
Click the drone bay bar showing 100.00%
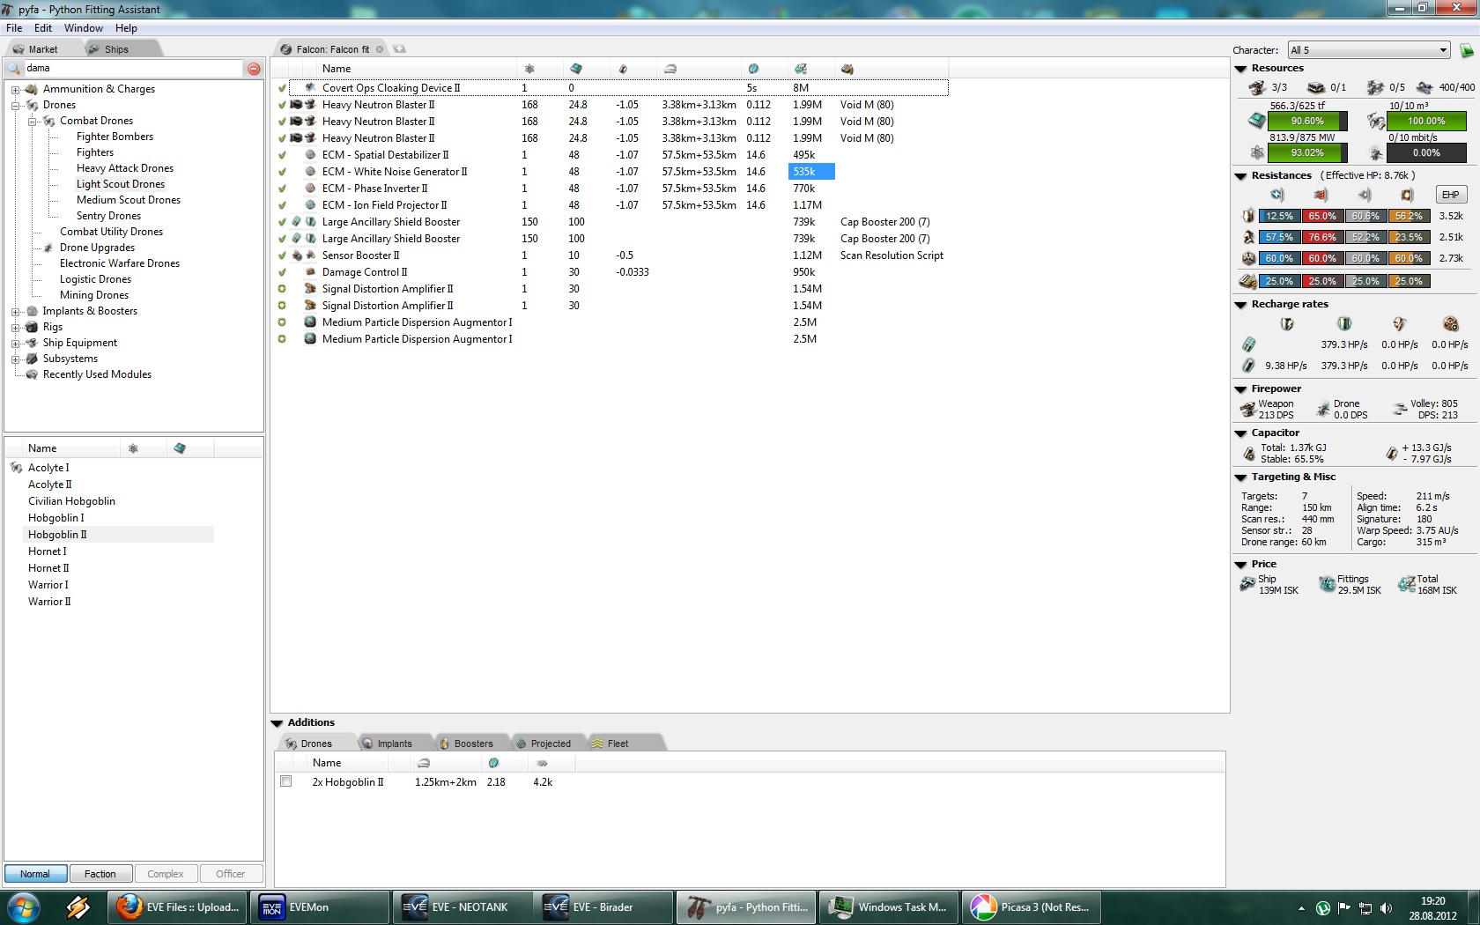click(1426, 121)
